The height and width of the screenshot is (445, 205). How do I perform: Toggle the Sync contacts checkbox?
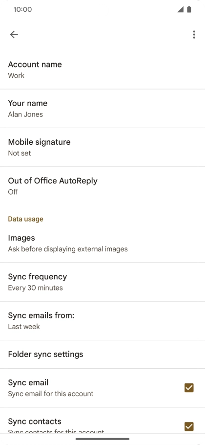click(x=189, y=426)
